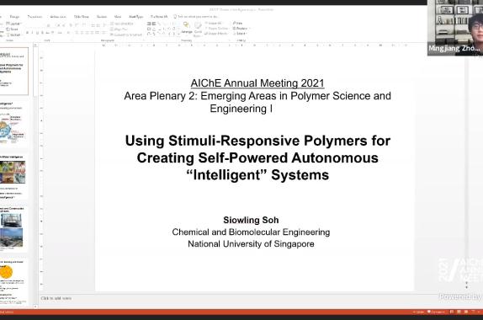The width and height of the screenshot is (483, 320).
Task: Open Comments pane from status bar
Action: tap(436, 312)
